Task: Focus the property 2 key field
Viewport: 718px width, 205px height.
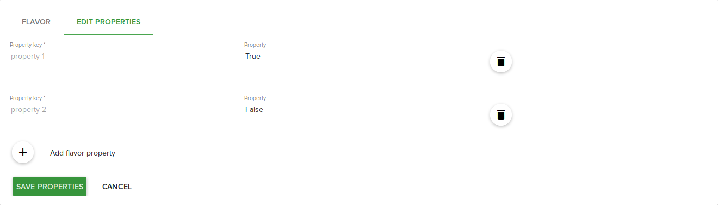Action: pos(126,109)
